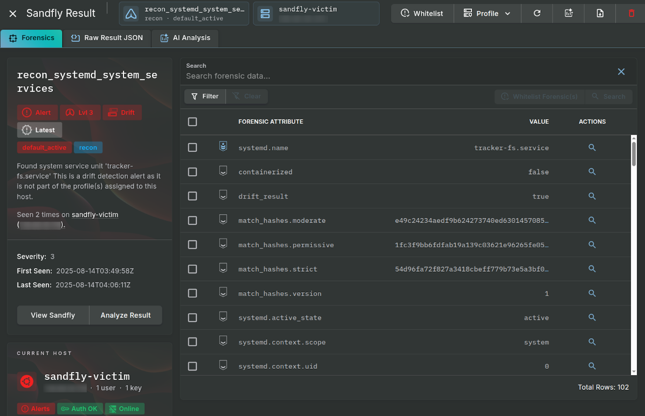Click magnifier icon in drift_result row
This screenshot has width=645, height=416.
[592, 196]
